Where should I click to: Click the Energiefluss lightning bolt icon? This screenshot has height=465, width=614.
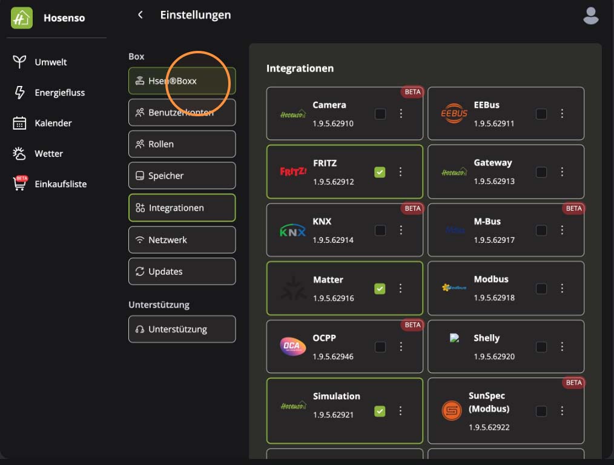19,93
